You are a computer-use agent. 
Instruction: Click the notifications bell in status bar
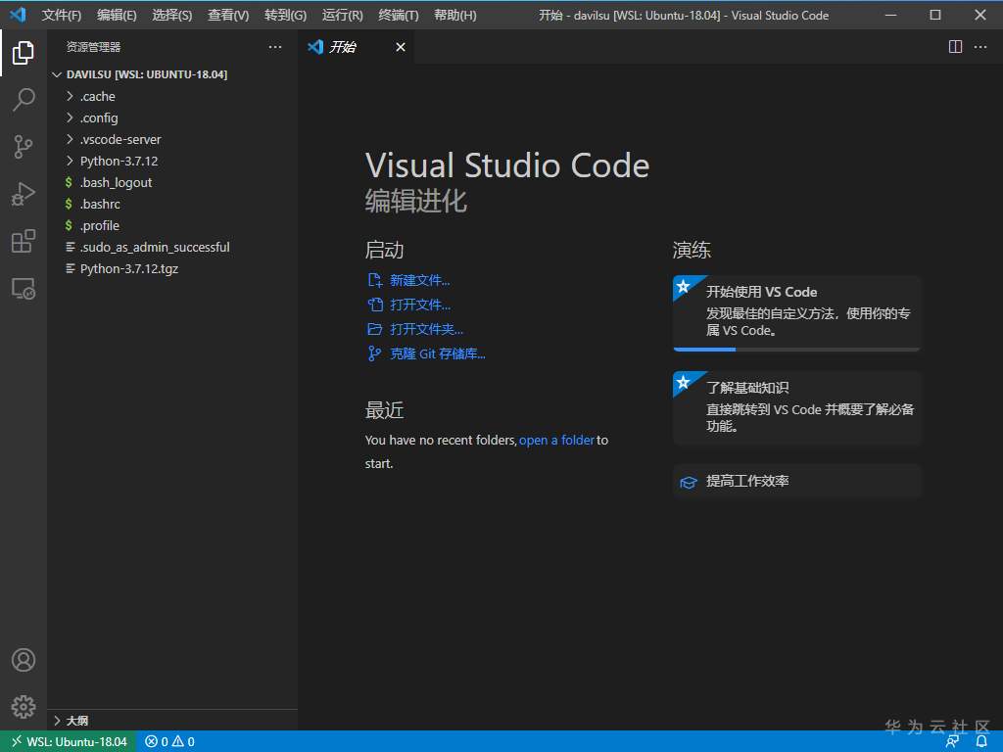pyautogui.click(x=981, y=741)
